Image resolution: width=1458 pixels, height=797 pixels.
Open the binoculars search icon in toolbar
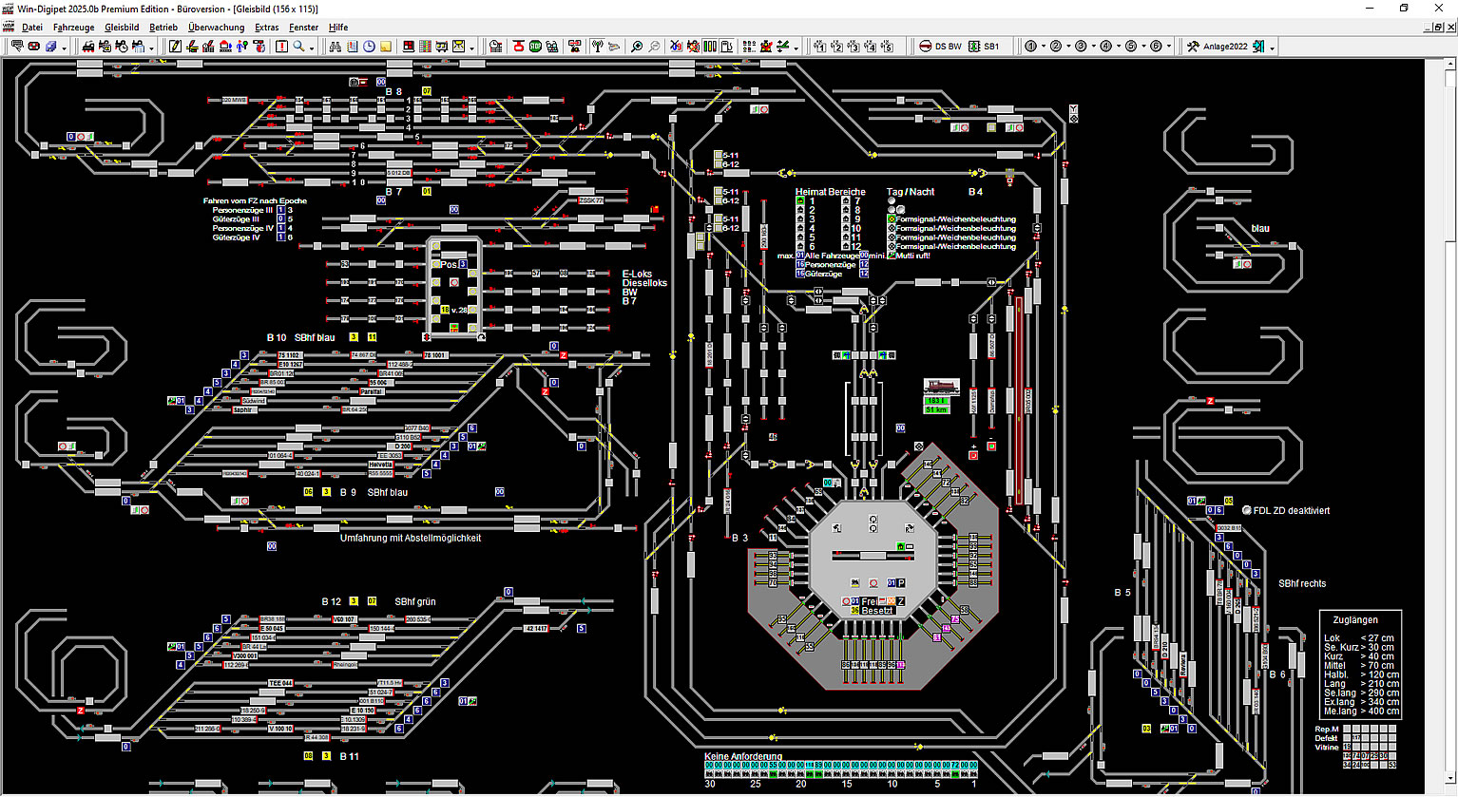click(335, 47)
